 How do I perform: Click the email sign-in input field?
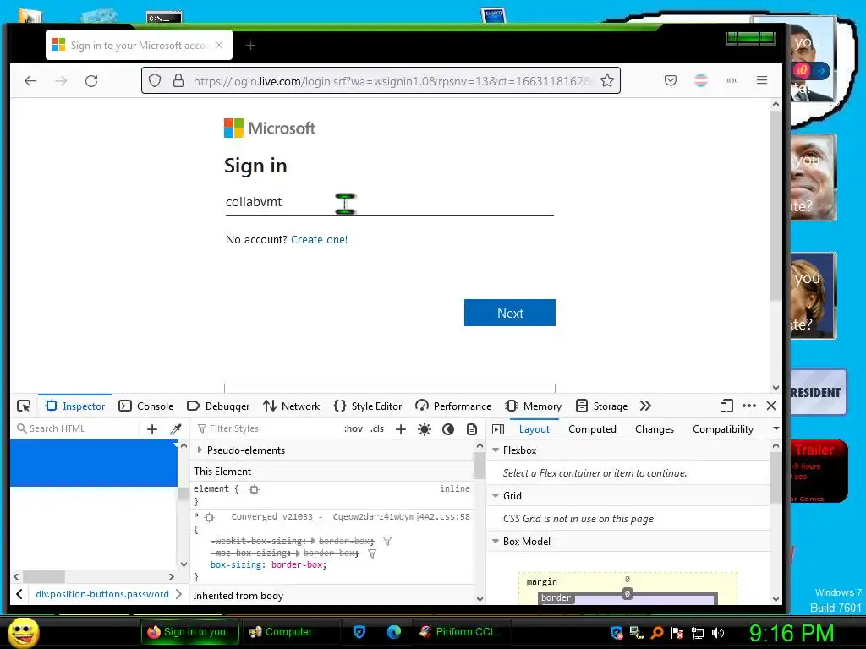point(389,202)
